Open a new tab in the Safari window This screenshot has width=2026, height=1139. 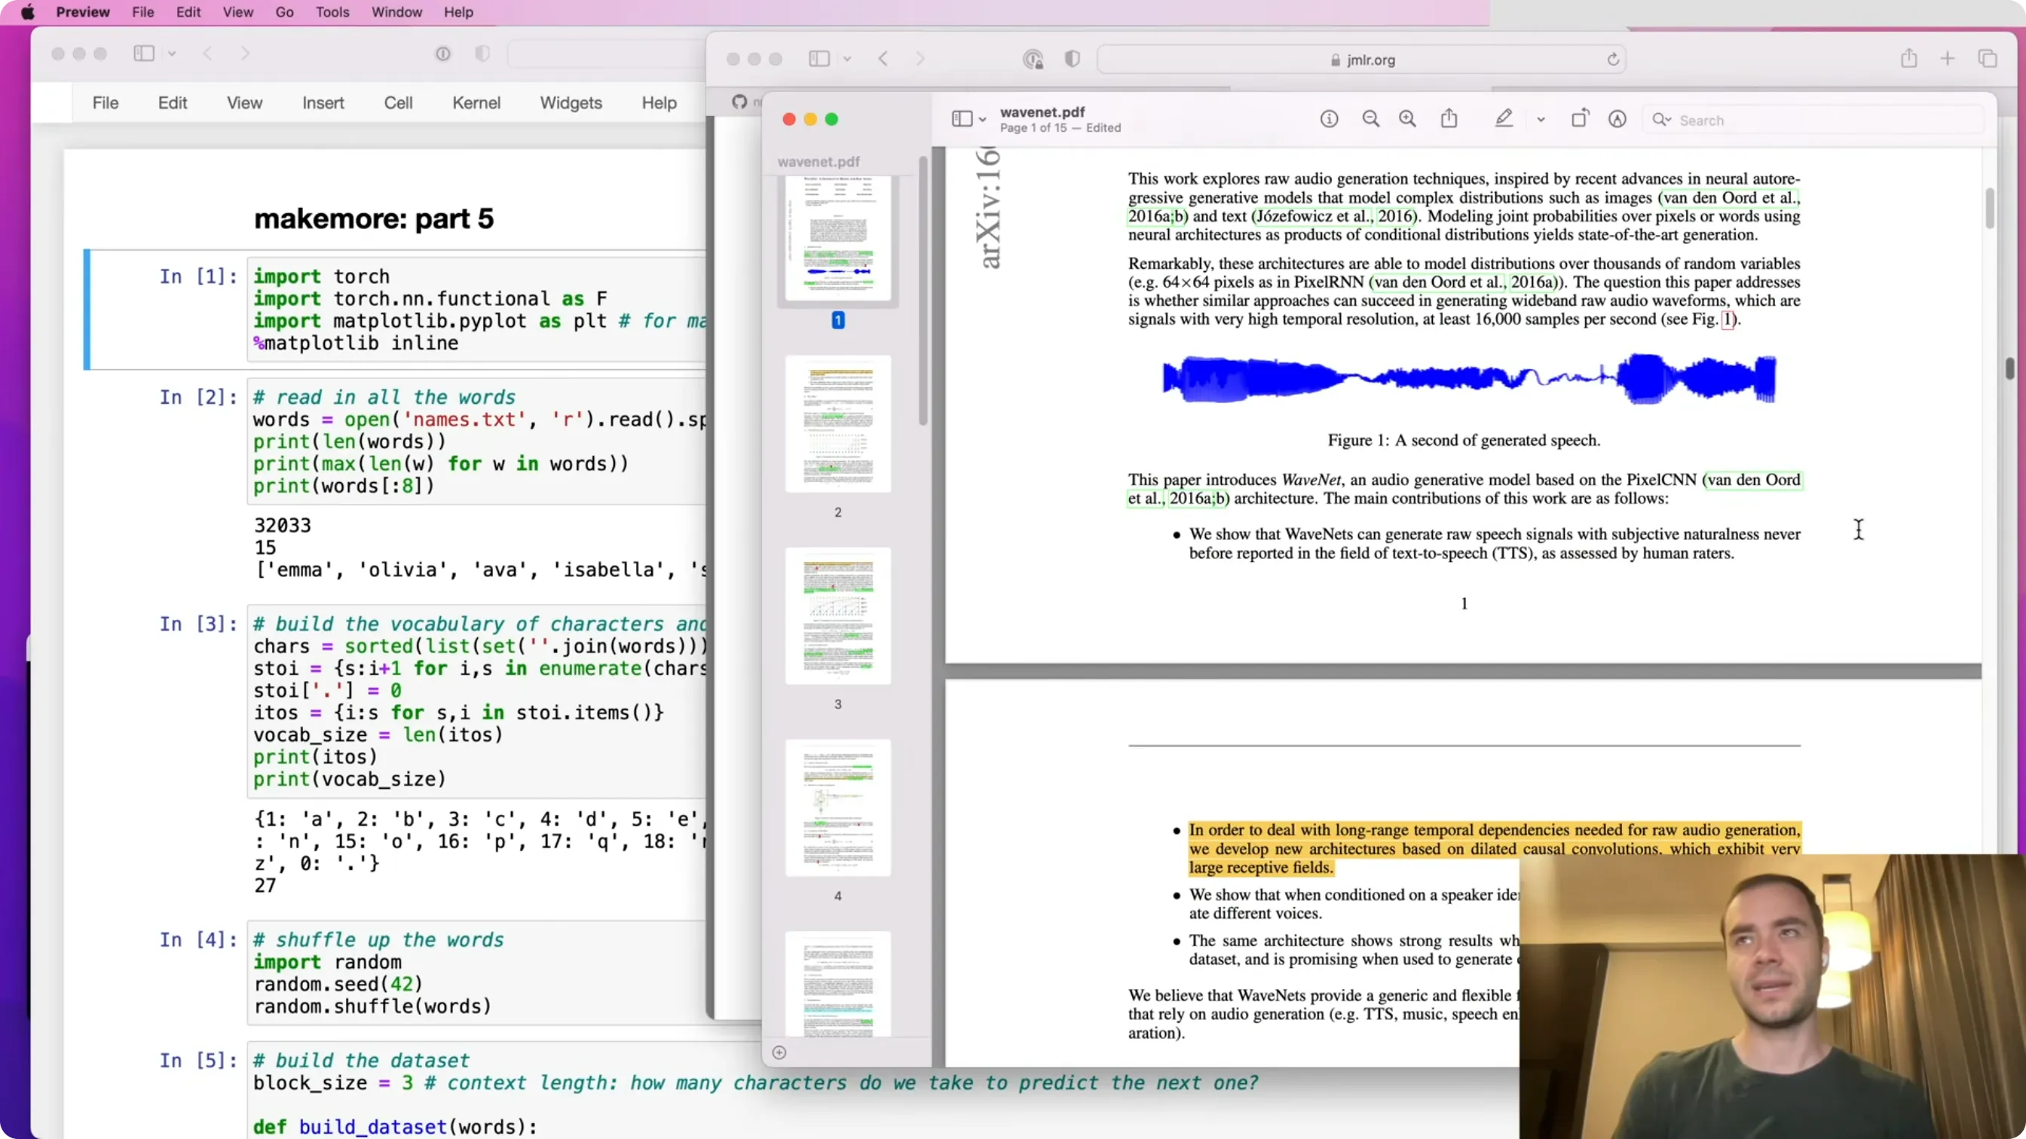point(1948,58)
